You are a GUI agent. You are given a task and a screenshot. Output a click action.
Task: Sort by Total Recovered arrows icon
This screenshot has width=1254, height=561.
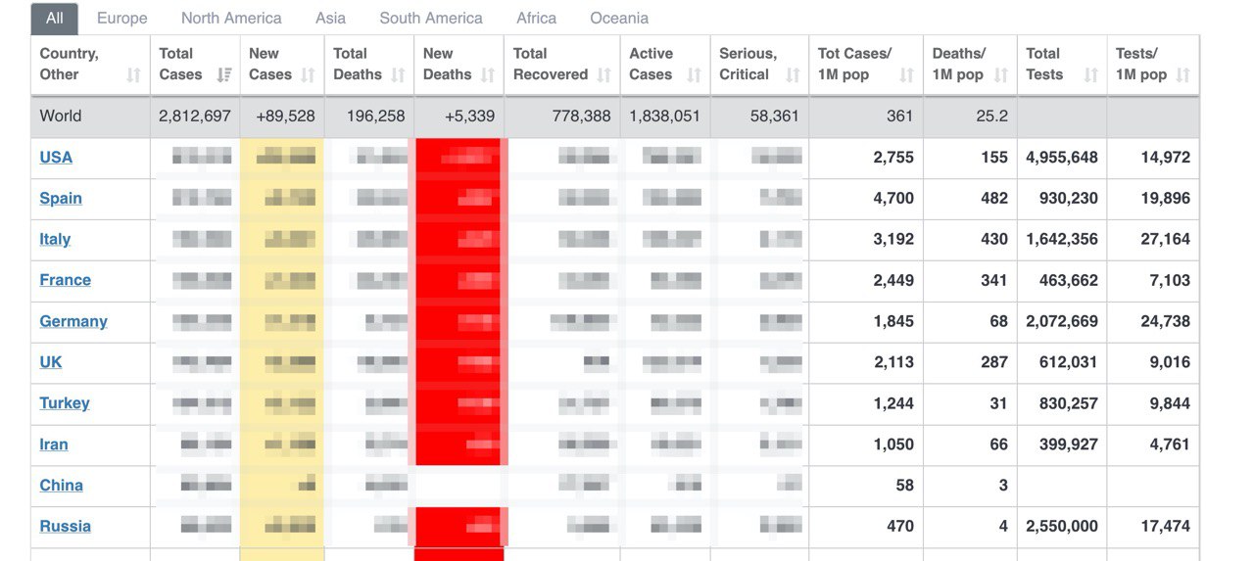coord(604,75)
